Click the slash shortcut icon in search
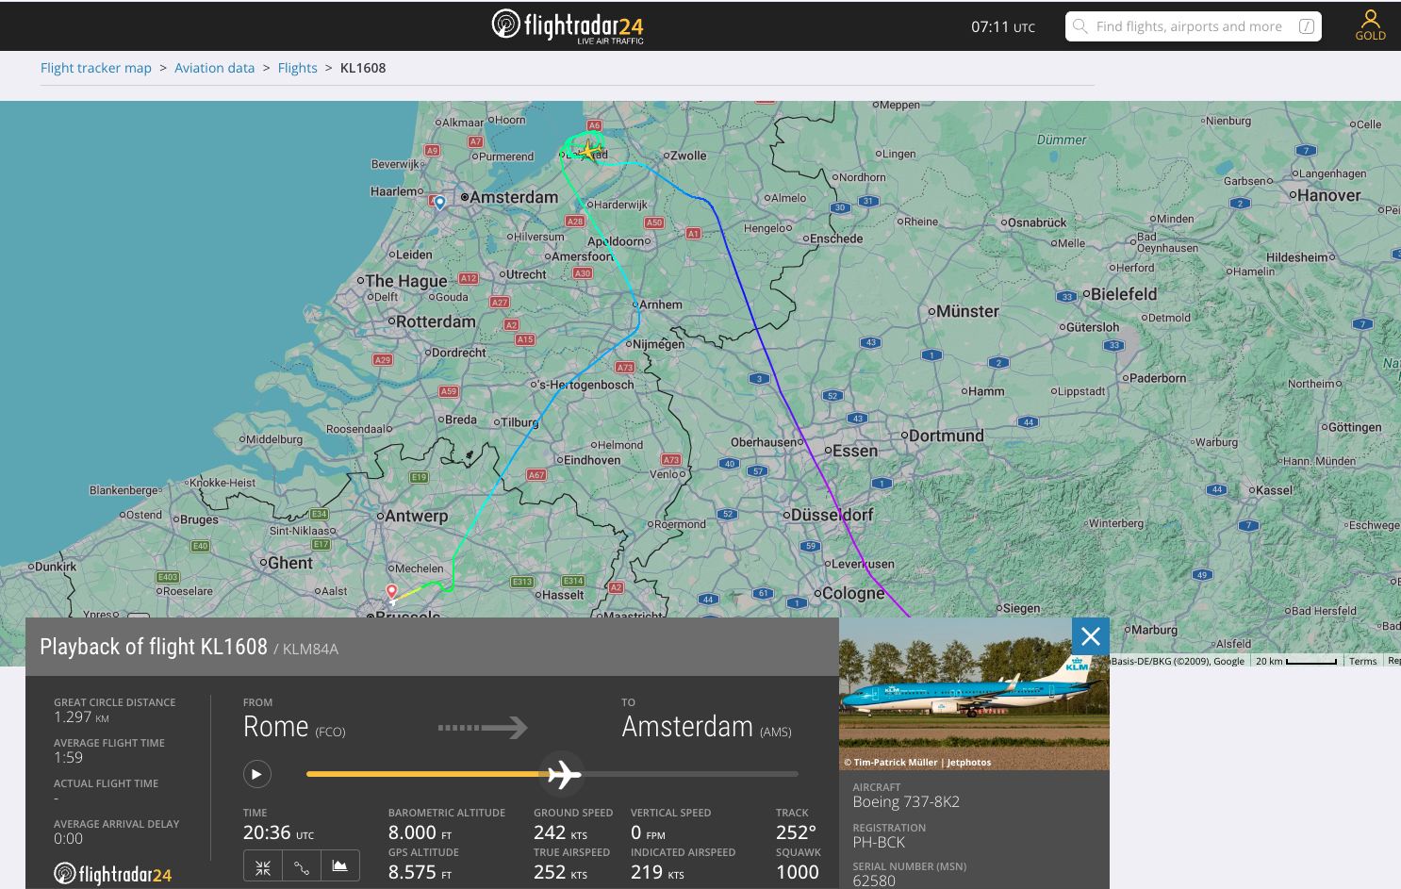This screenshot has width=1401, height=889. [1307, 26]
